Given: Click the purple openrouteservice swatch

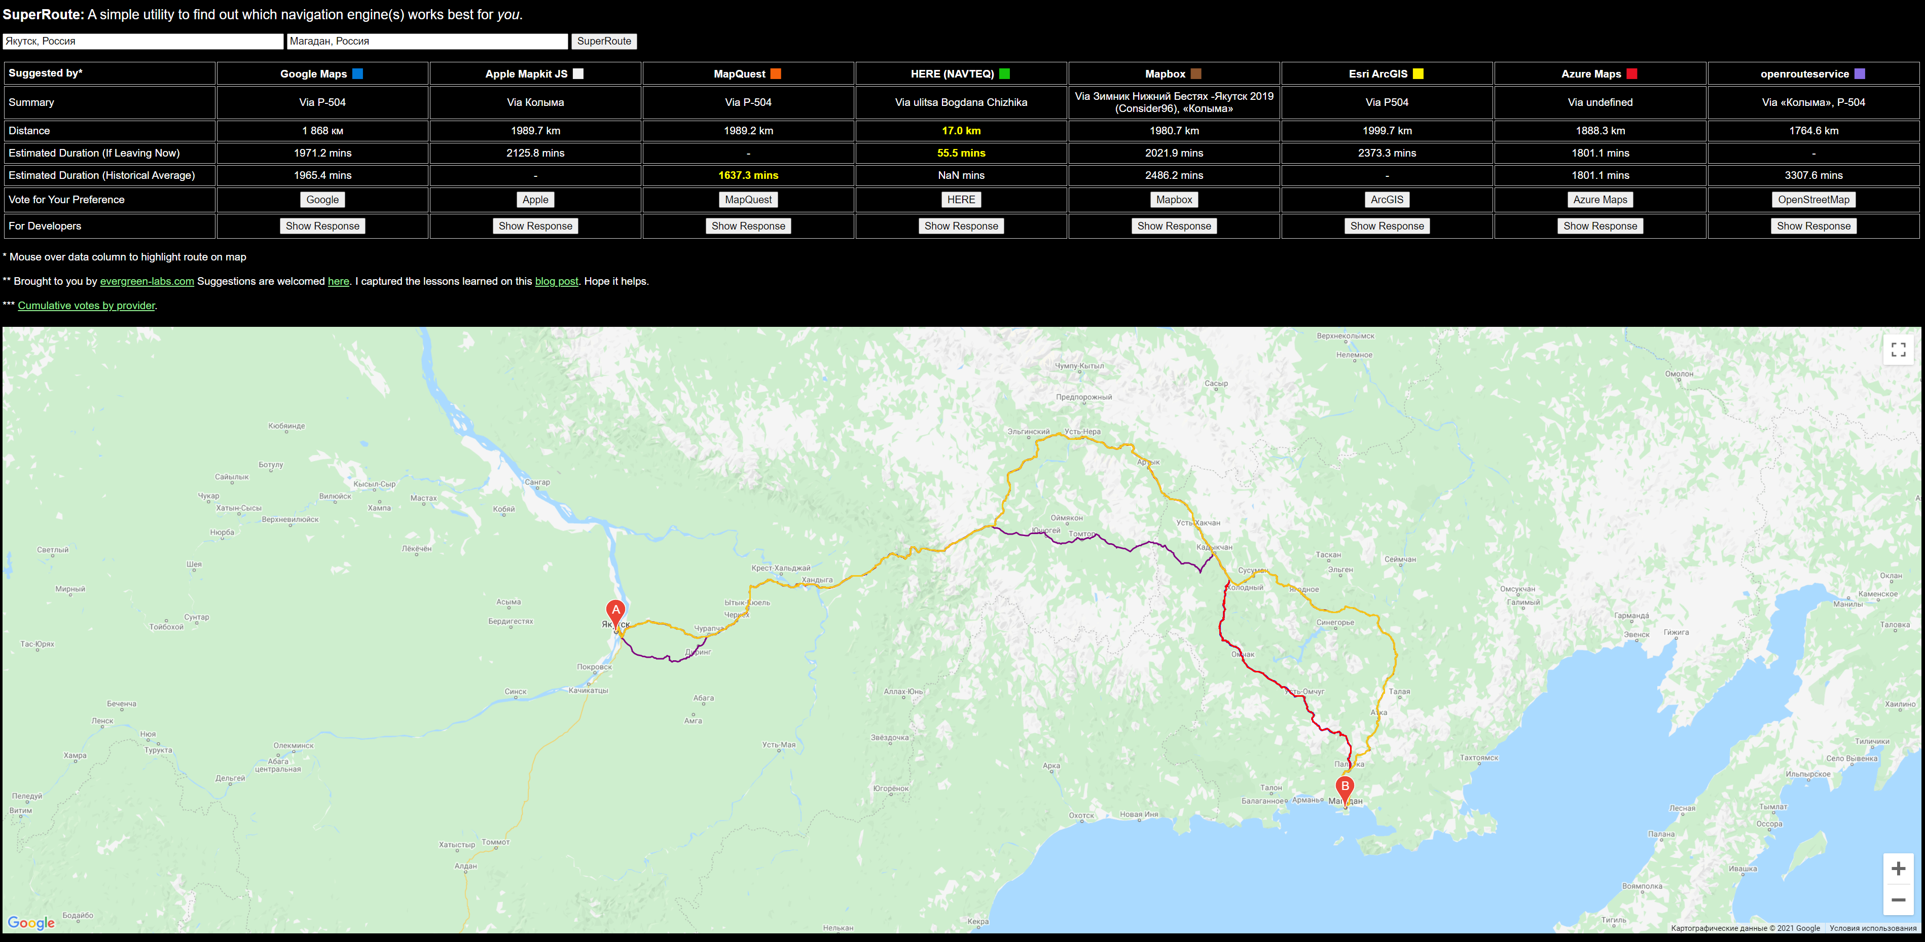Looking at the screenshot, I should coord(1860,73).
